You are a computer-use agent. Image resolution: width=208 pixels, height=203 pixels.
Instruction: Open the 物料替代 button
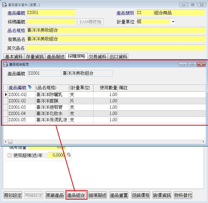(183, 195)
